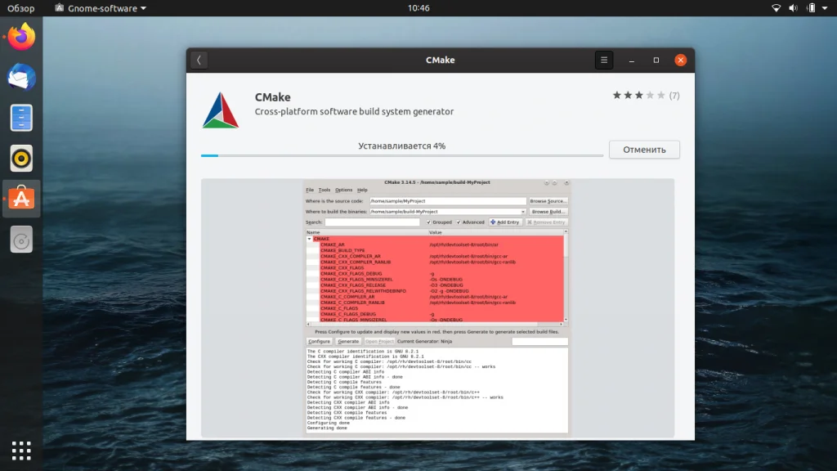
Task: Open the hamburger menu in header
Action: tap(604, 61)
